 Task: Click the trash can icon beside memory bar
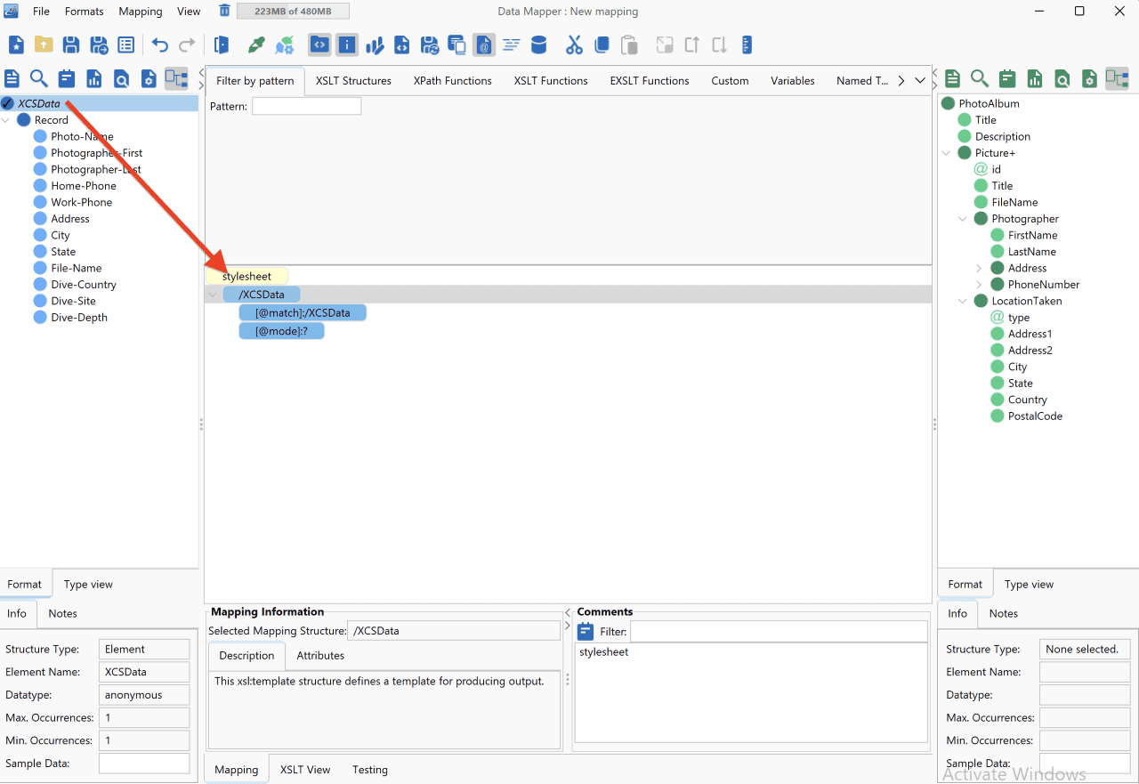(224, 11)
